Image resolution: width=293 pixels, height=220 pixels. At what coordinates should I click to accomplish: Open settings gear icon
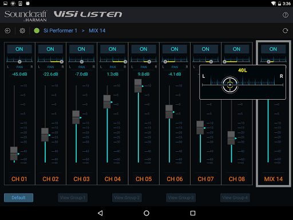[22, 30]
